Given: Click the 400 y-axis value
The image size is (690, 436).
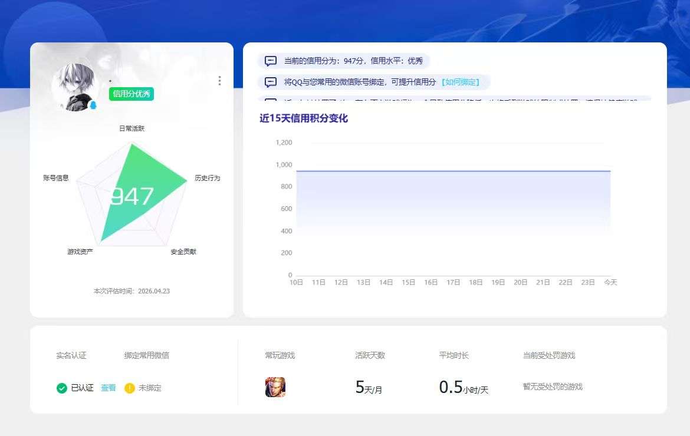Looking at the screenshot, I should [287, 231].
